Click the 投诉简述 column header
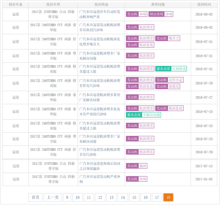Screen dimensions: 220x205 point(101,5)
